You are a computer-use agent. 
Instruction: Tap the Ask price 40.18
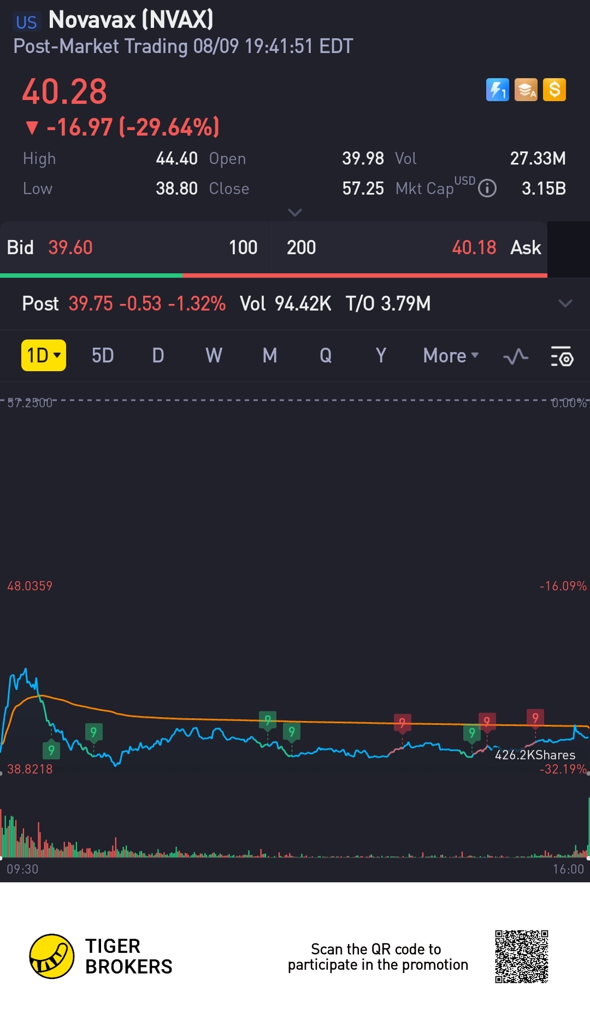[474, 248]
